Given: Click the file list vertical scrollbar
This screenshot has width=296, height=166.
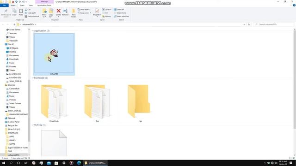Looking at the screenshot, I should click(x=295, y=79).
